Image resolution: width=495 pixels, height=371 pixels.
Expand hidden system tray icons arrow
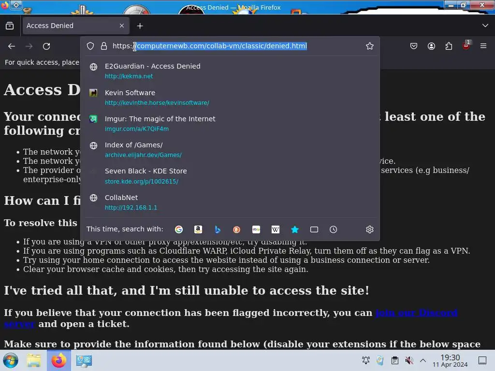[x=423, y=360]
